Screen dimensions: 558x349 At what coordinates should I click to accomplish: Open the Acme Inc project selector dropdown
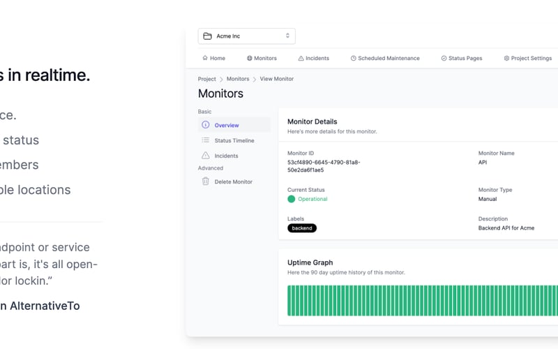[x=246, y=36]
